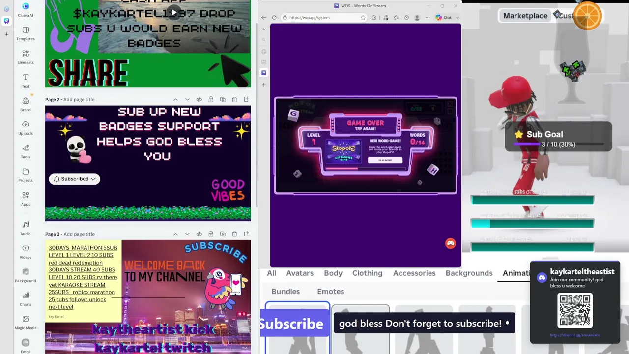Image resolution: width=629 pixels, height=354 pixels.
Task: Open the Copilot Chat button
Action: click(444, 18)
